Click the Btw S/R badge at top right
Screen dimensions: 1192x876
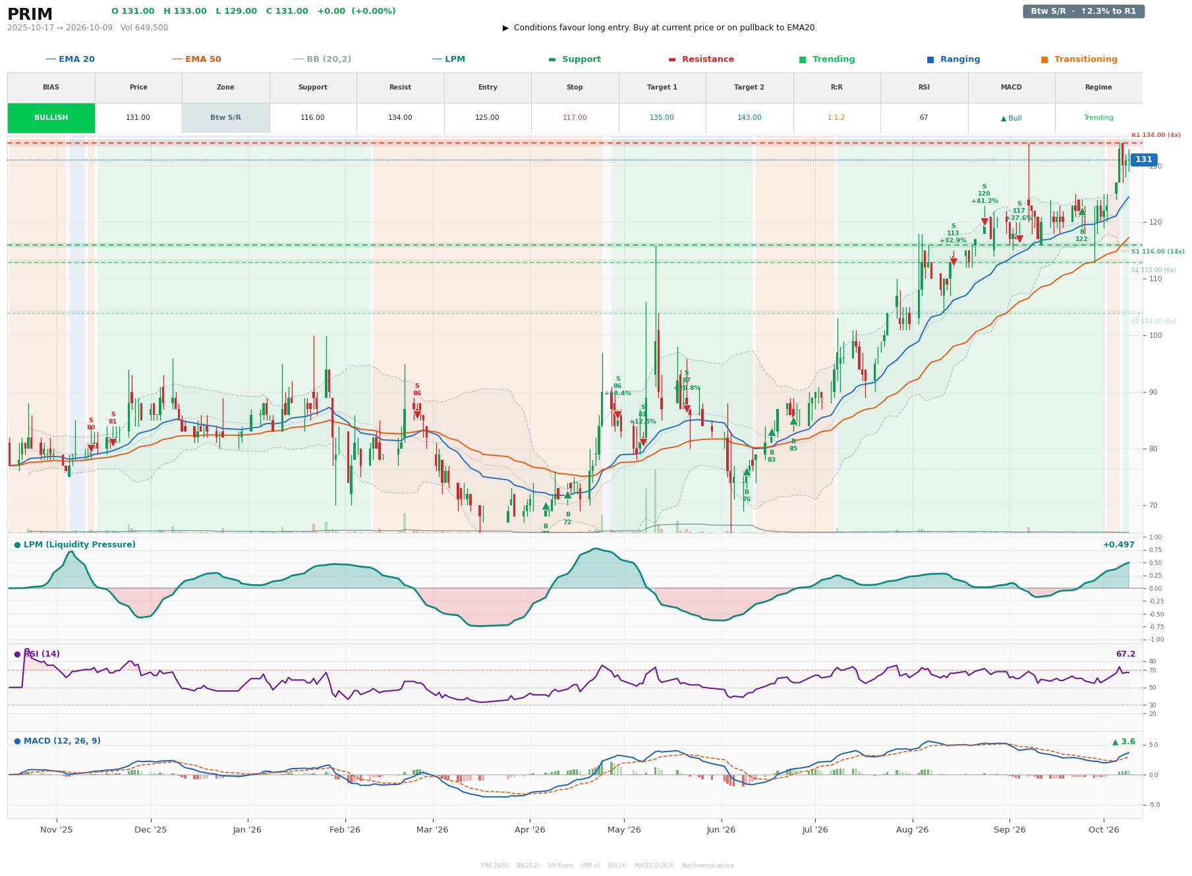[1083, 11]
